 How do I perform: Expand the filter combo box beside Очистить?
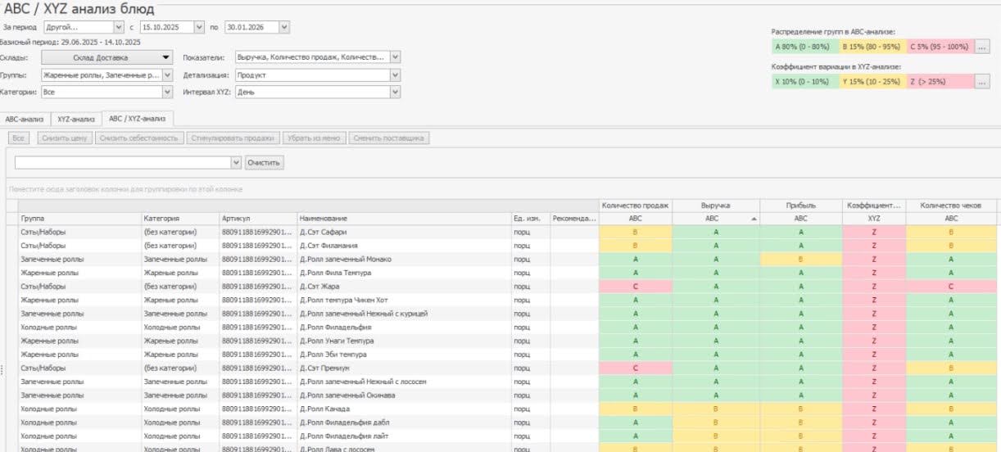tap(237, 163)
